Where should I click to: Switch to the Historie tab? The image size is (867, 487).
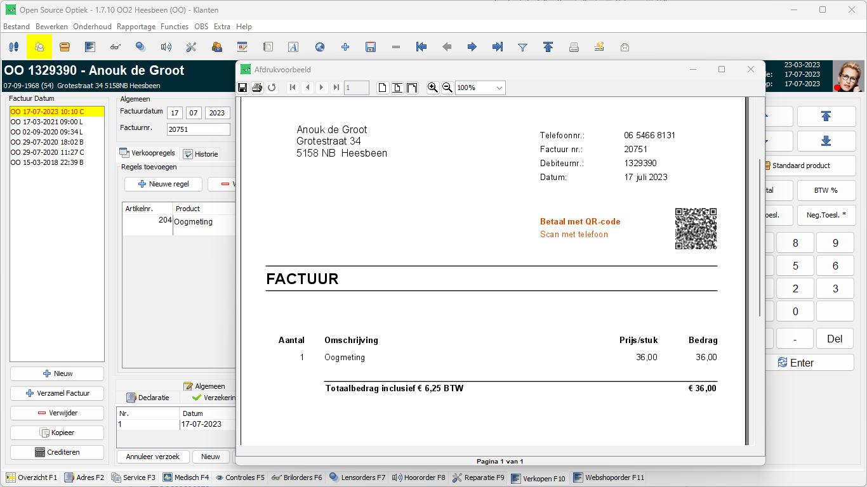201,154
